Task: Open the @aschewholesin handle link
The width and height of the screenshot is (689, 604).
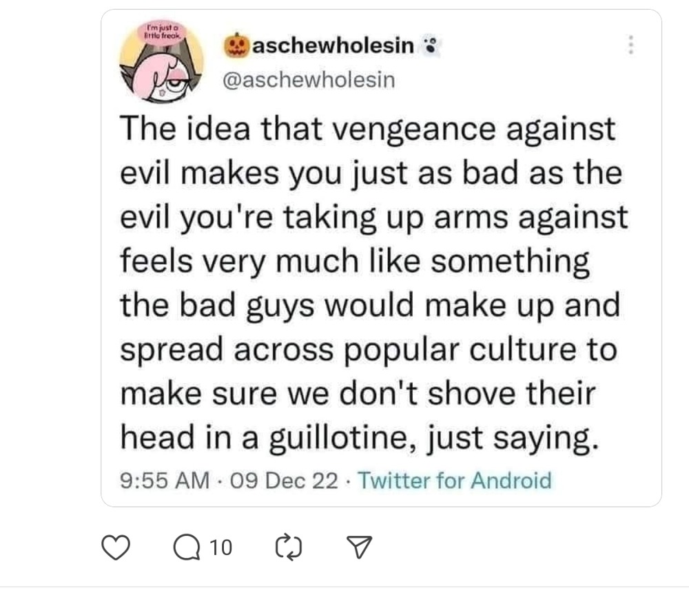Action: (x=309, y=80)
